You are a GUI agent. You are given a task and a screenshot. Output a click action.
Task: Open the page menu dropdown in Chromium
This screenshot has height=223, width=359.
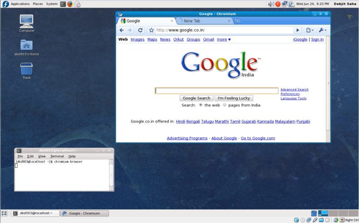310,30
